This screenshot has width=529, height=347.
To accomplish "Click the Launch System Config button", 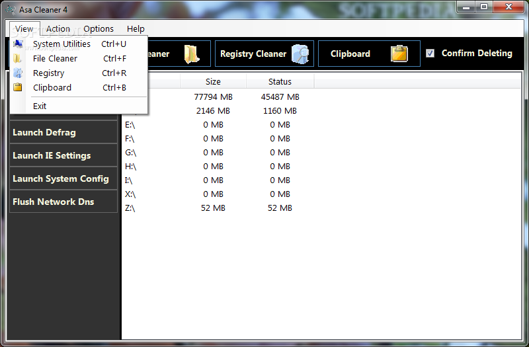I will click(63, 178).
